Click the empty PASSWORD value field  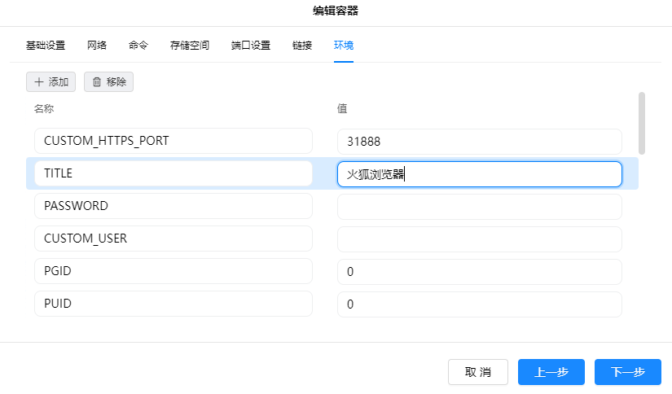479,206
